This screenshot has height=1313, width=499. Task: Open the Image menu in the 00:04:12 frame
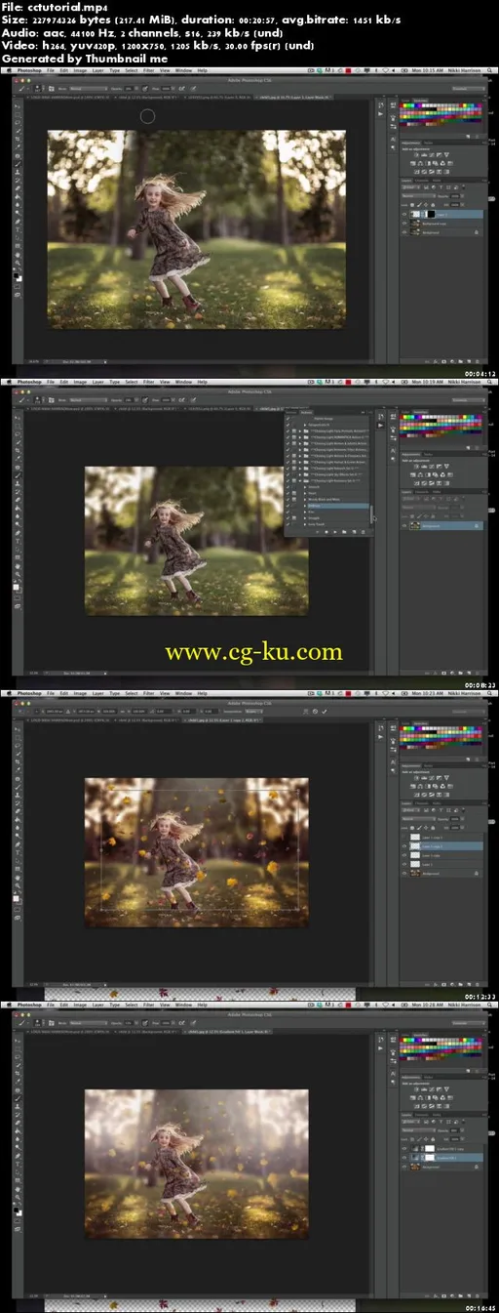pos(80,71)
